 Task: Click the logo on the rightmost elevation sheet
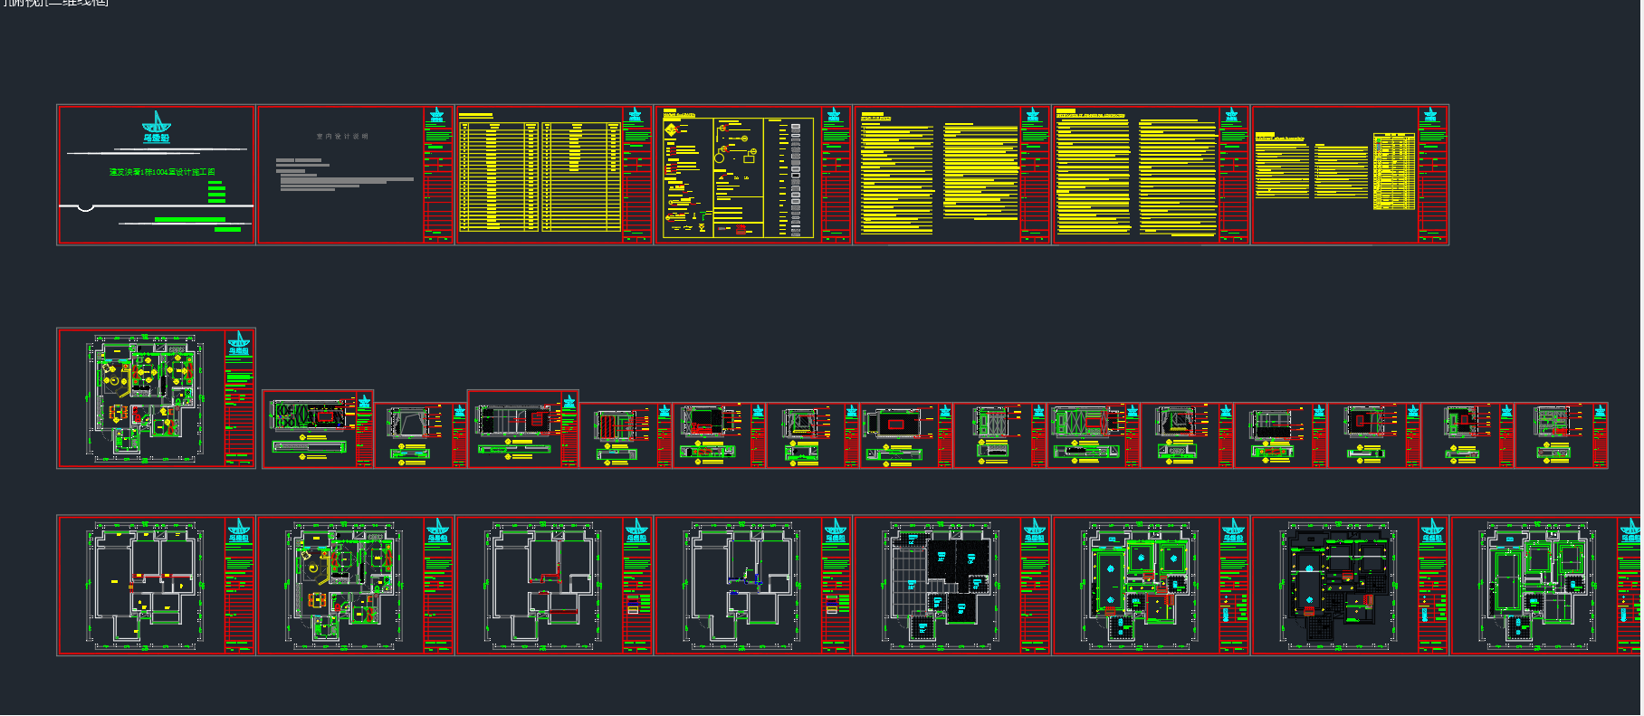click(1600, 412)
